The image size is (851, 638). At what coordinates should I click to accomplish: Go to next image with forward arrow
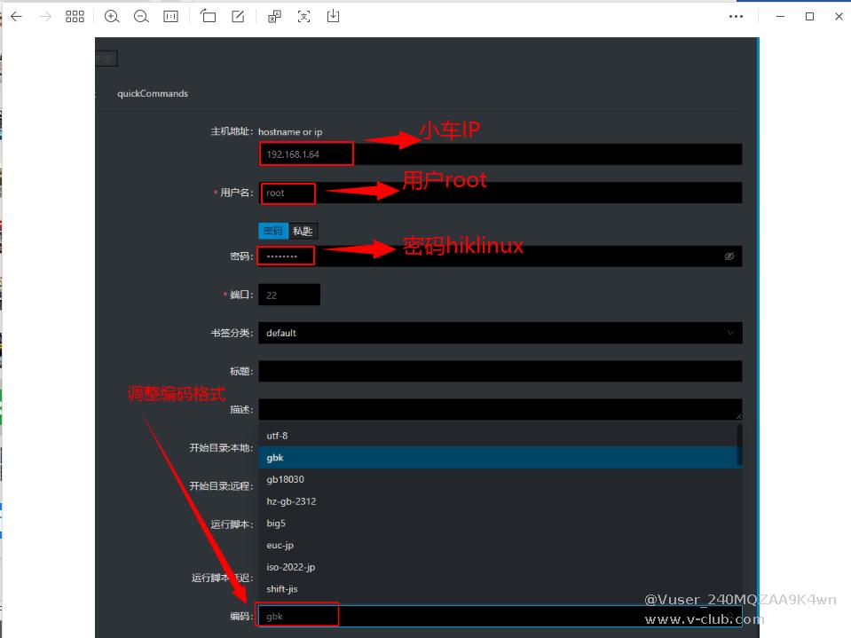click(45, 16)
